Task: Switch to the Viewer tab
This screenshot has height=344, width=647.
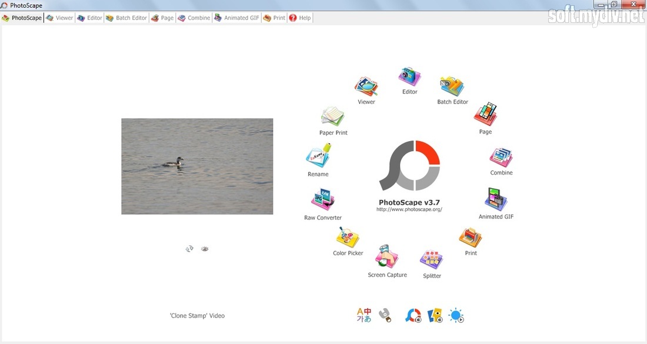Action: (x=59, y=18)
